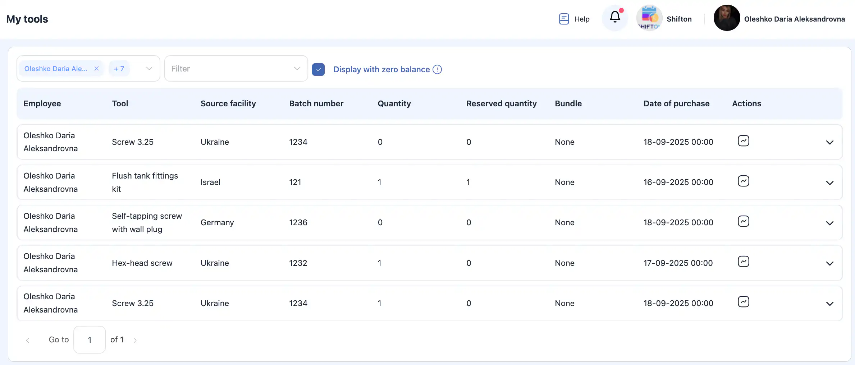This screenshot has height=365, width=855.
Task: Click info icon beside Display with zero balance
Action: pyautogui.click(x=437, y=69)
